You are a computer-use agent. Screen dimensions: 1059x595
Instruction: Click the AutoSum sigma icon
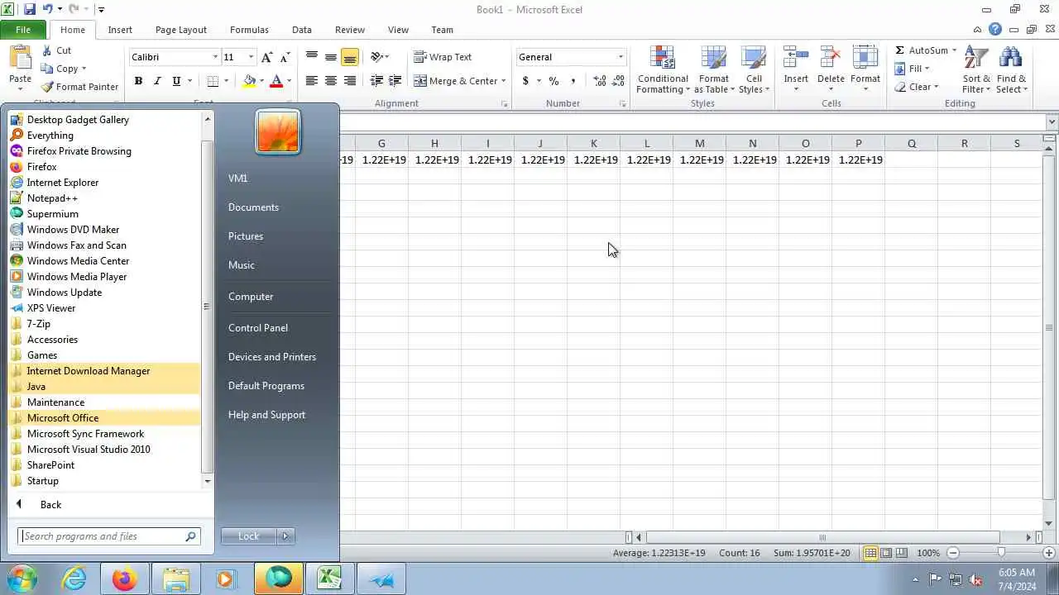(x=900, y=50)
